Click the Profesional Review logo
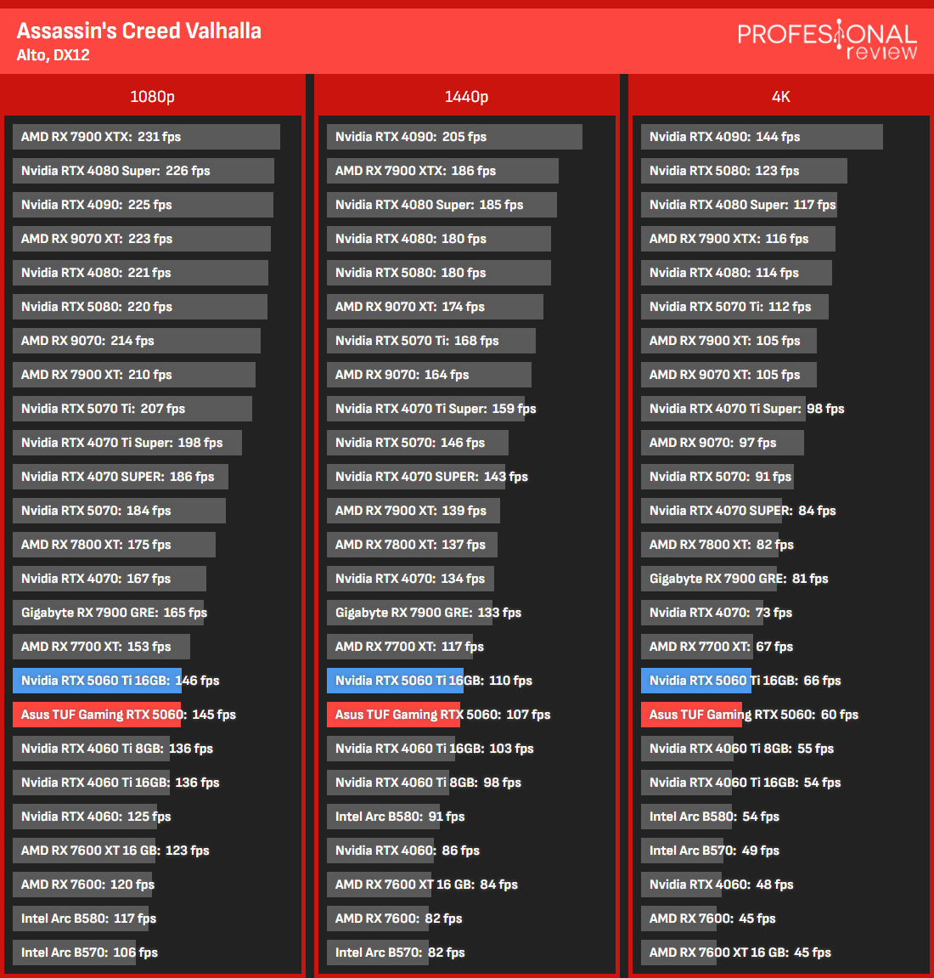The width and height of the screenshot is (934, 978). [x=828, y=39]
